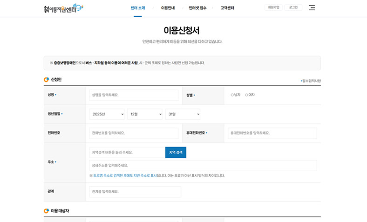
Task: Select the 남자 radio button
Action: click(x=232, y=95)
